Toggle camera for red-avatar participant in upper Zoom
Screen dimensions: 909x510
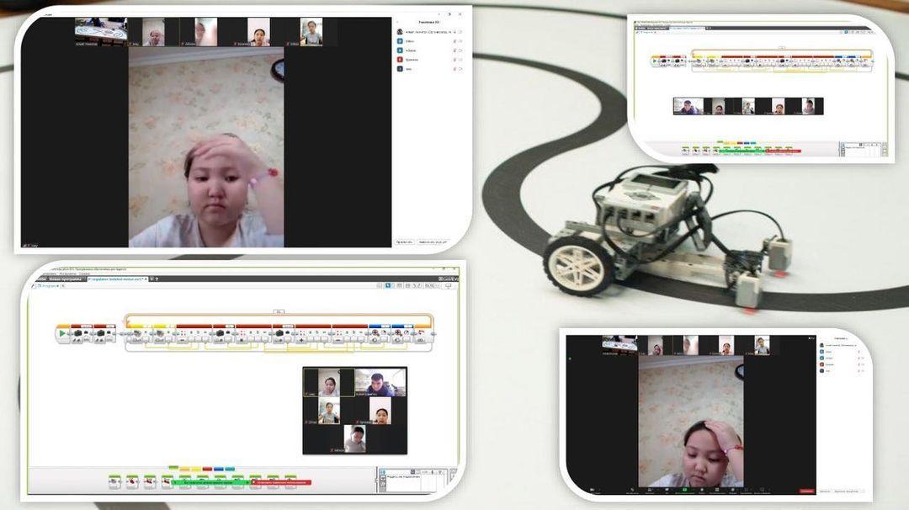(x=460, y=60)
